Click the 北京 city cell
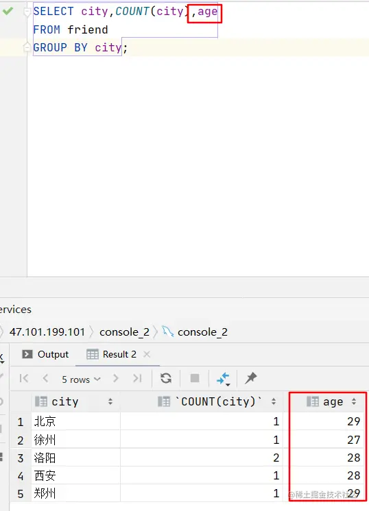The width and height of the screenshot is (369, 511). click(x=76, y=421)
